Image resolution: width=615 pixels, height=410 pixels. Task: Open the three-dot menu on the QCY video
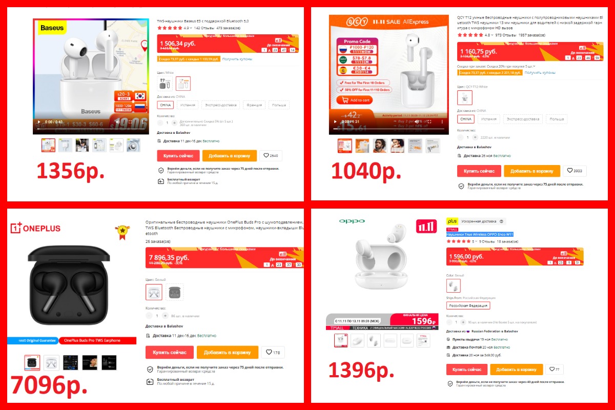pyautogui.click(x=442, y=122)
